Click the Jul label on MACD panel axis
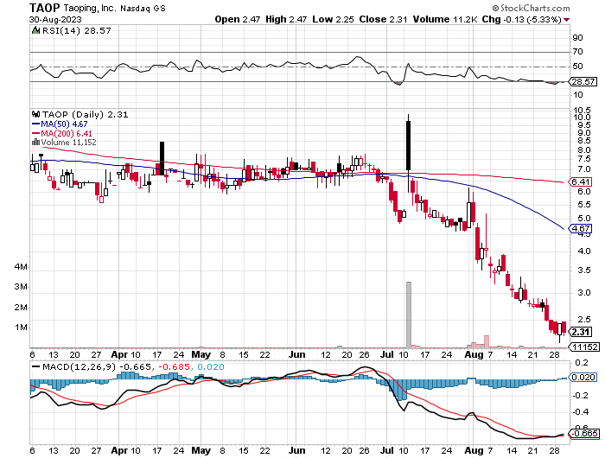The image size is (605, 458). pyautogui.click(x=387, y=450)
